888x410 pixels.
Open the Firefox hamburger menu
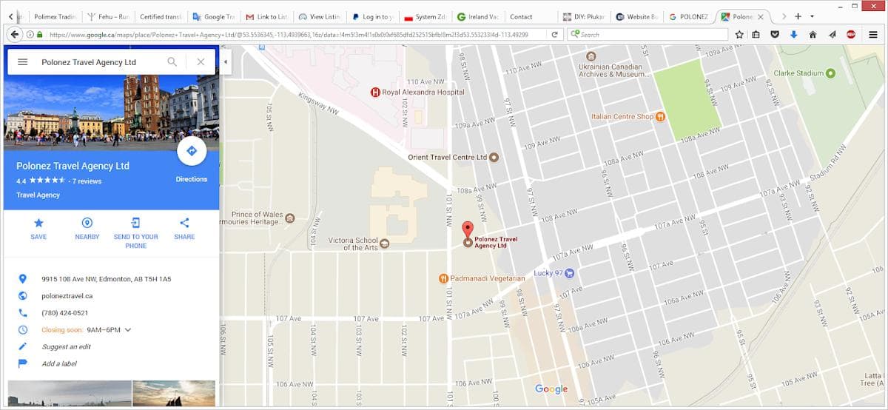pyautogui.click(x=874, y=34)
